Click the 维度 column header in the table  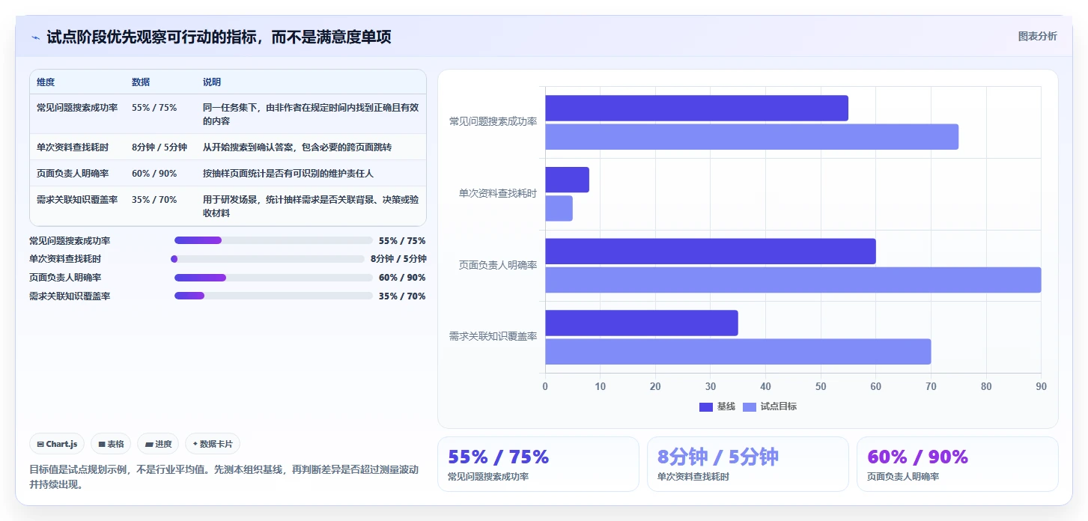click(x=46, y=82)
